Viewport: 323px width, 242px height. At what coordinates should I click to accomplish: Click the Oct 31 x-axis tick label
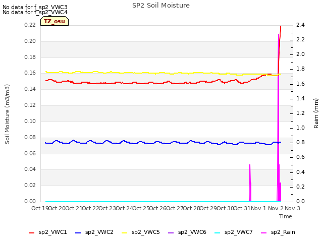click(x=242, y=208)
